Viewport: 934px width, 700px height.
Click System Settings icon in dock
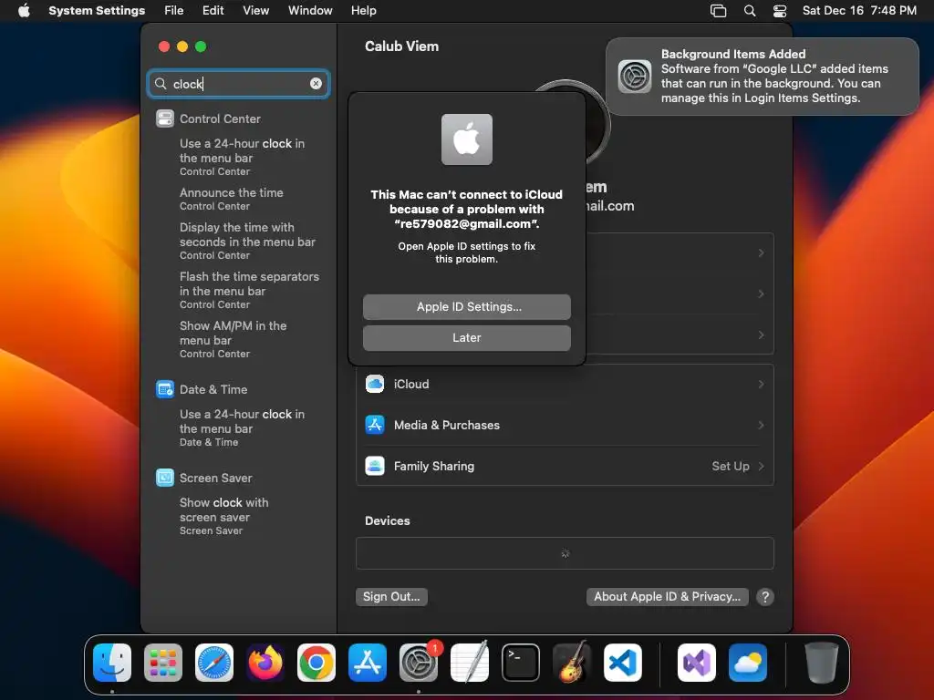pyautogui.click(x=419, y=663)
